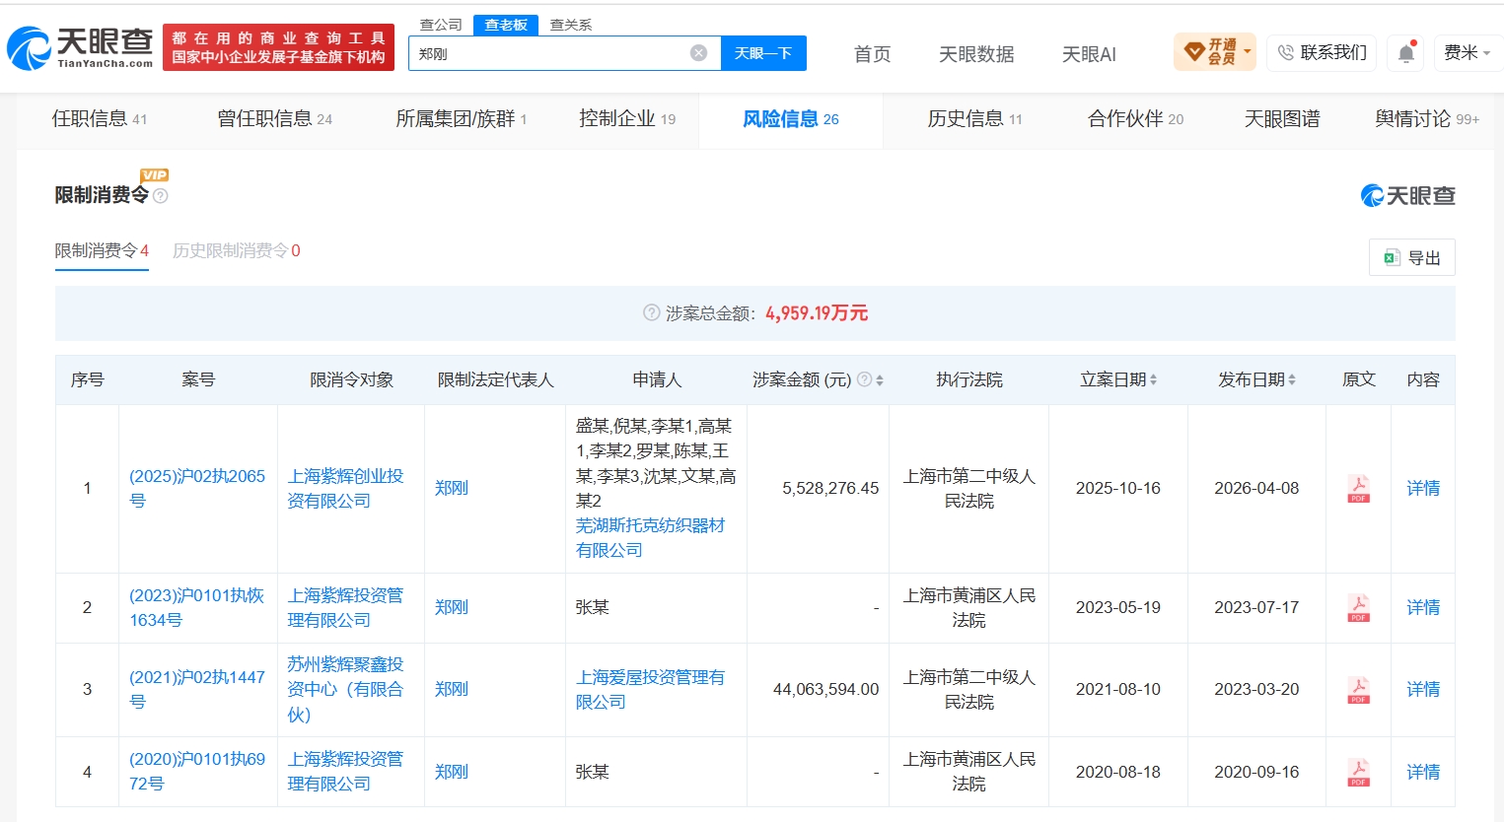
Task: Open 上海紫辉投资管理有限公司 link in row 2
Action: tap(346, 608)
